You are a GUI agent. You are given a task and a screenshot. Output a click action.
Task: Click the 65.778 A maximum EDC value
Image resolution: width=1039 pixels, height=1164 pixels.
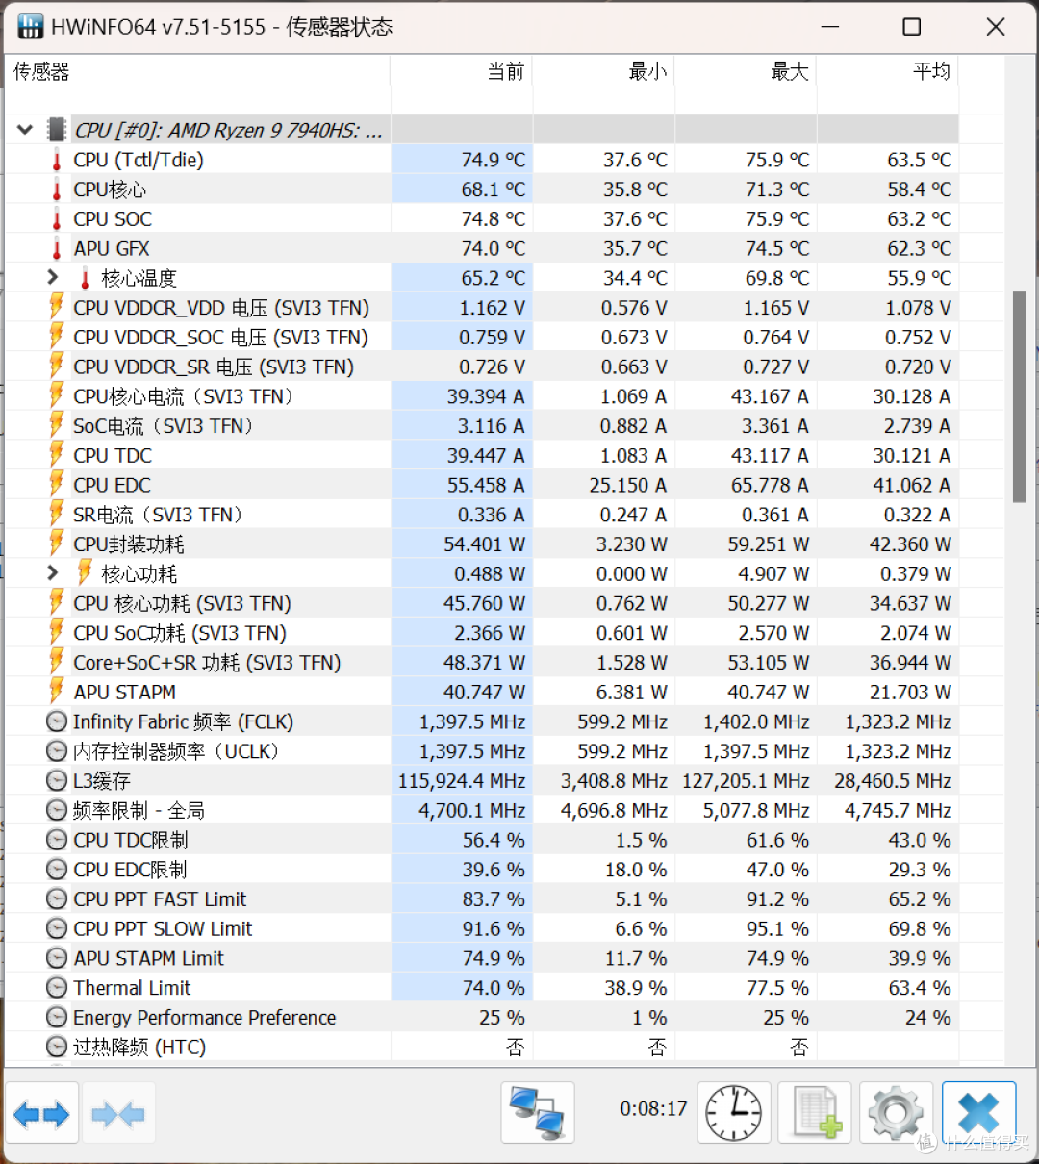click(x=770, y=485)
